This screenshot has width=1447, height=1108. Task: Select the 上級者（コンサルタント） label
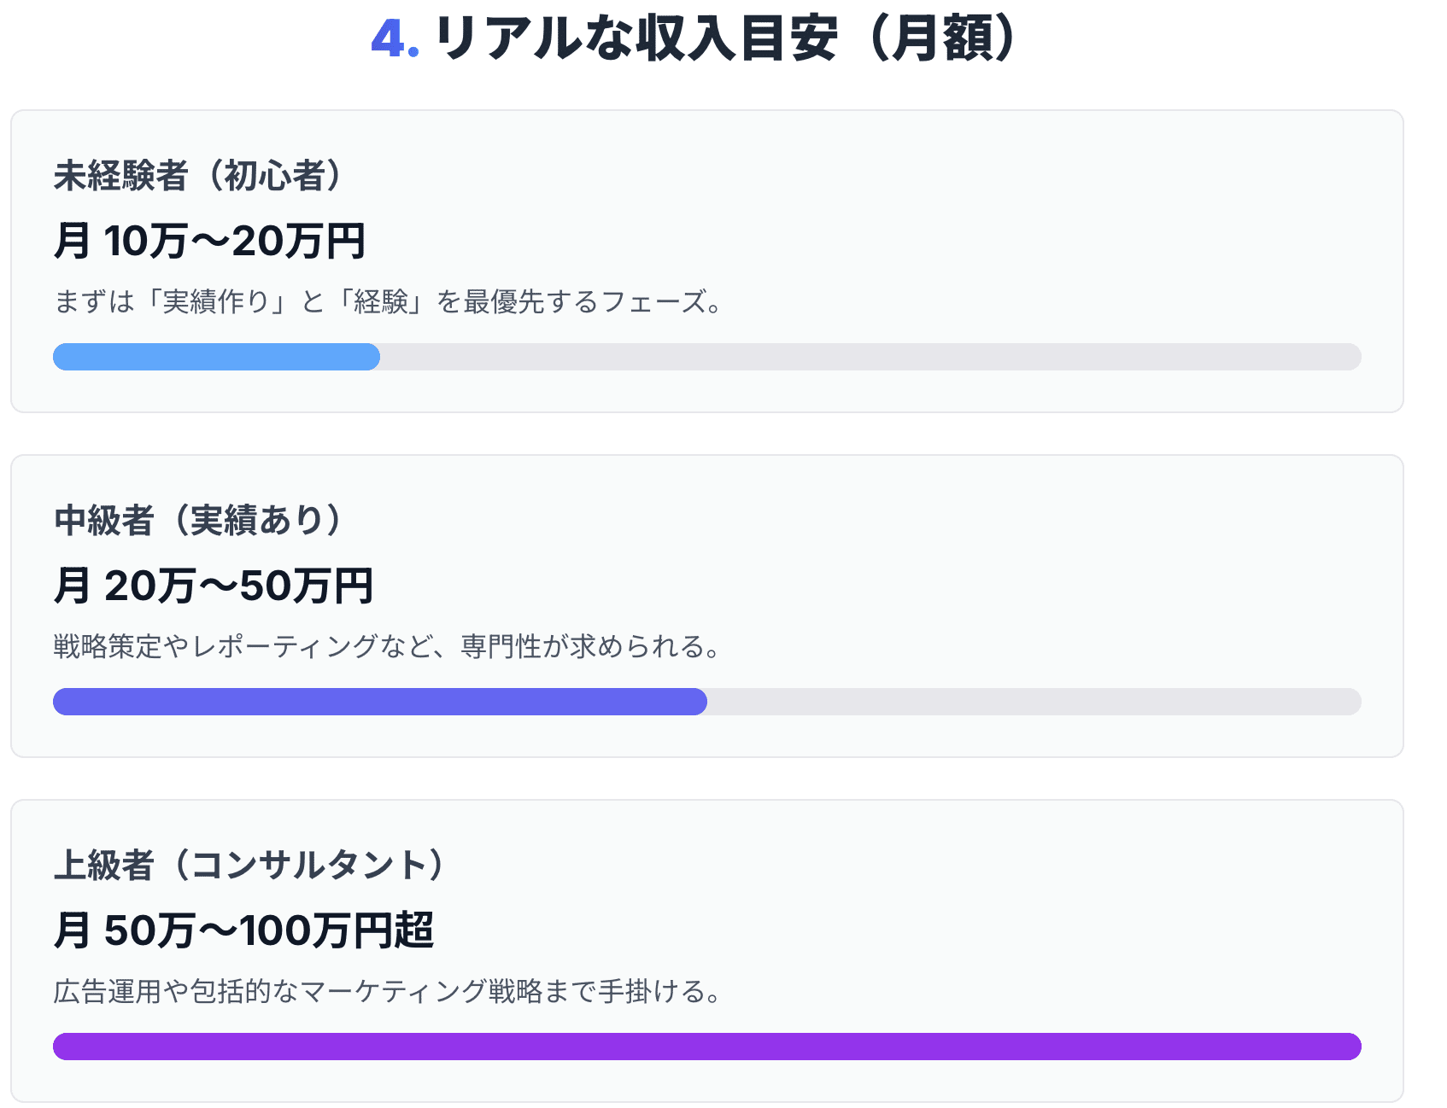pos(249,866)
